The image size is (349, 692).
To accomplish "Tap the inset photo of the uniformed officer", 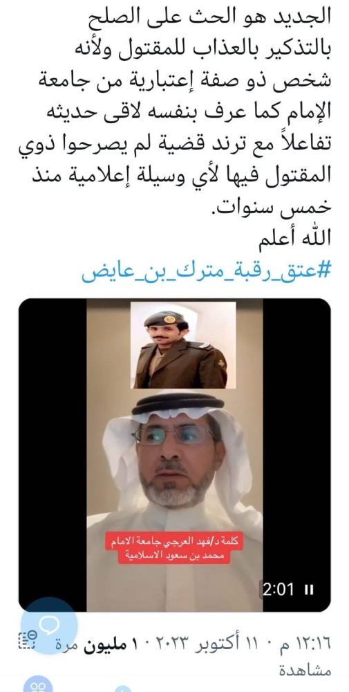I will pos(183,345).
